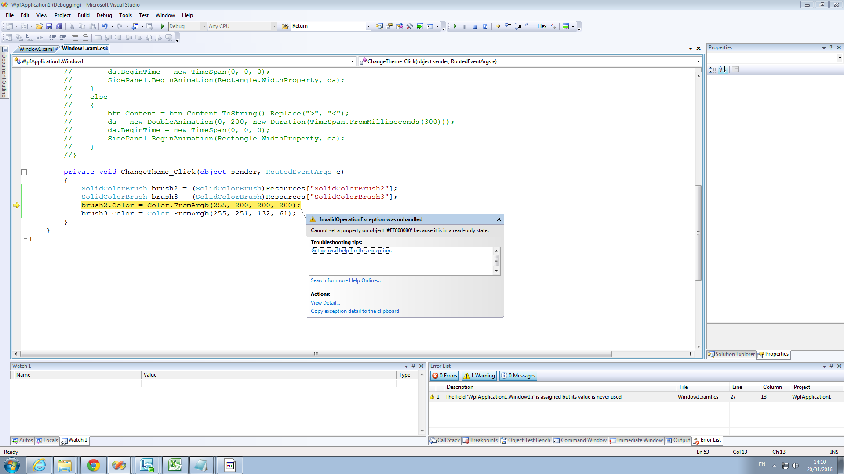Expand the ChangeTheme_Click members dropdown
The width and height of the screenshot is (844, 474).
point(698,61)
